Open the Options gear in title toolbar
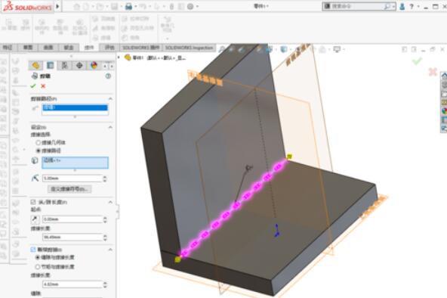 [190, 6]
